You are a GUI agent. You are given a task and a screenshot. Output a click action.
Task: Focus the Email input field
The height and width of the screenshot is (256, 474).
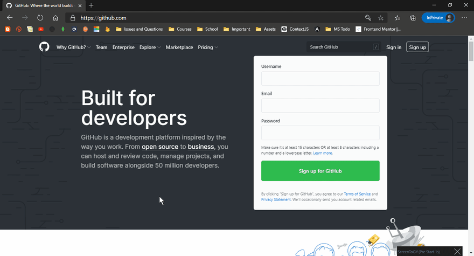click(x=320, y=106)
